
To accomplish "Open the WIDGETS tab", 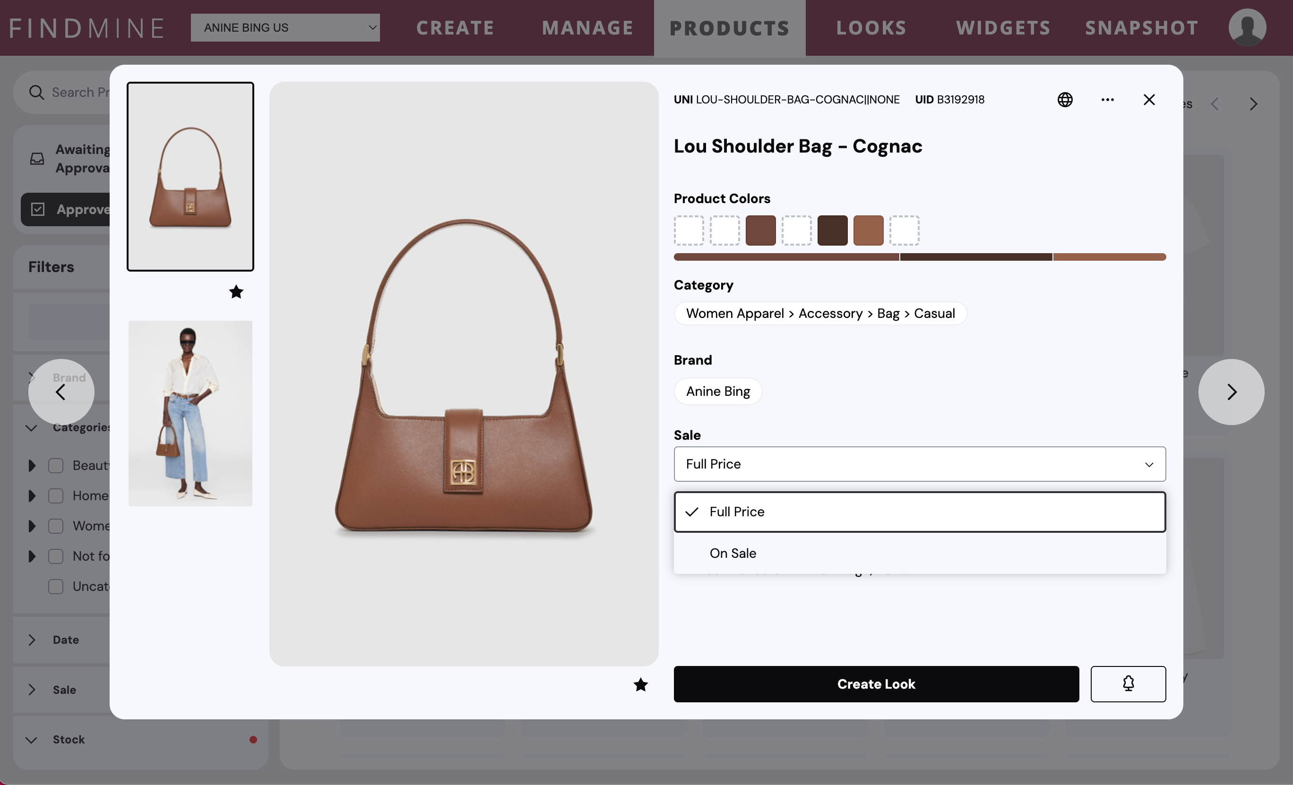I will [1003, 28].
